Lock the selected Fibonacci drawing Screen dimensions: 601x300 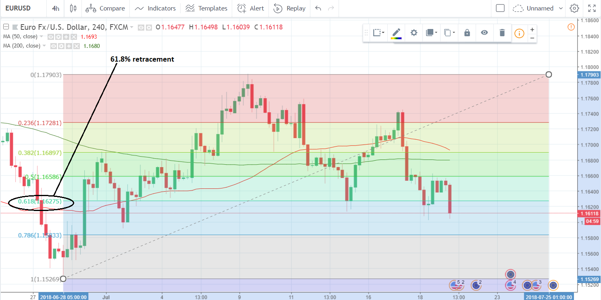[x=467, y=33]
